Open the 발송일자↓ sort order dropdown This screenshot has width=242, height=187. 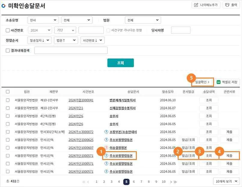[x=39, y=40]
